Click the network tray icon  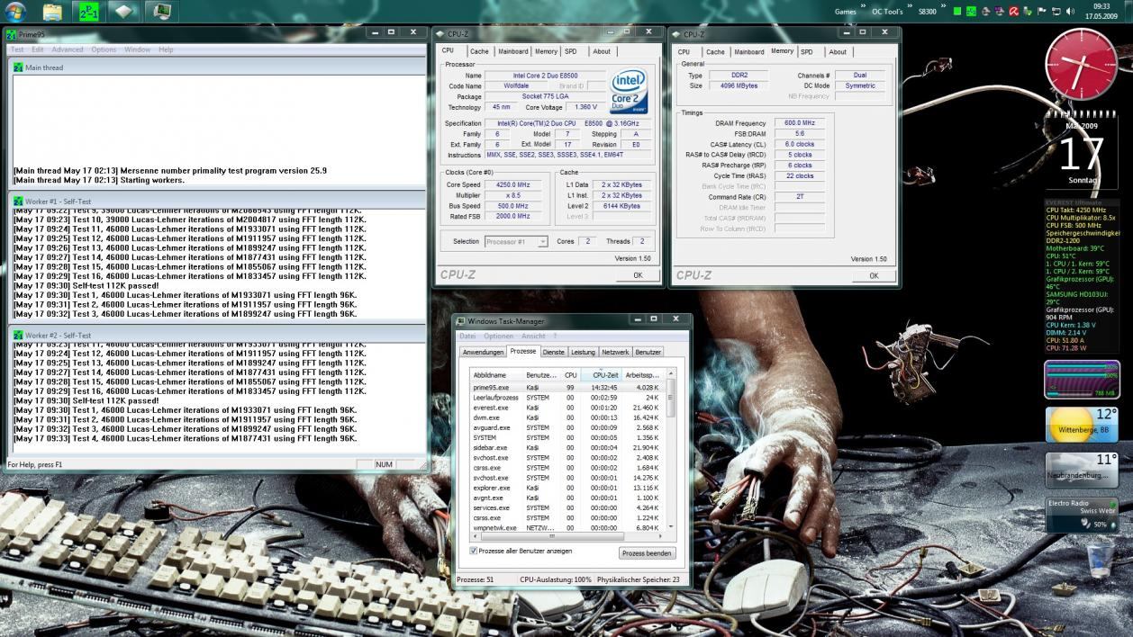(x=1056, y=12)
